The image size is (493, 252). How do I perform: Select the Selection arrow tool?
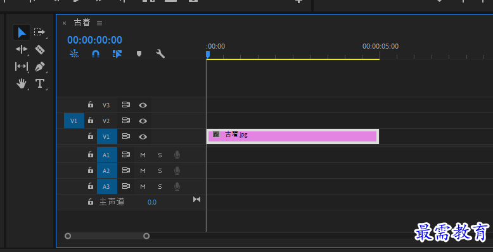(x=22, y=32)
